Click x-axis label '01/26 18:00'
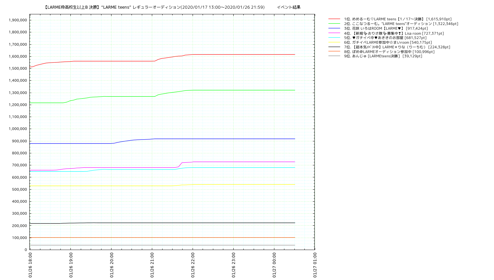The height and width of the screenshot is (280, 494). (x=30, y=265)
